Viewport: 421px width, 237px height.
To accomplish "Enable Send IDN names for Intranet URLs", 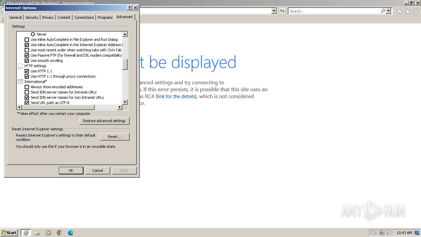I will coord(27,92).
